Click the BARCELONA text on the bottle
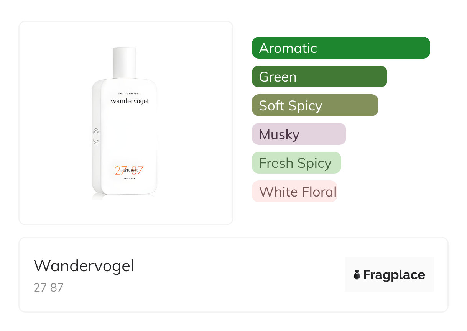Viewport: 467px width, 331px height. (x=129, y=179)
